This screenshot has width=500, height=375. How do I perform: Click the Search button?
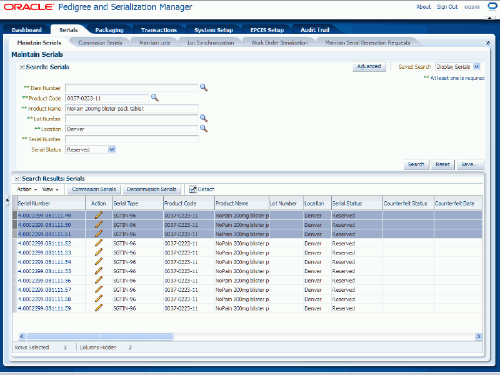point(416,164)
